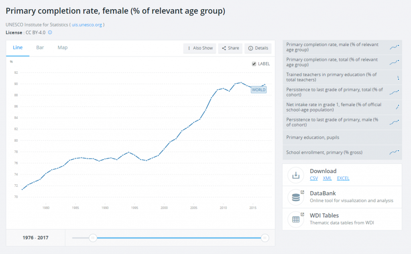Image resolution: width=411 pixels, height=254 pixels.
Task: Open the uis.unesco.org link
Action: click(x=87, y=24)
